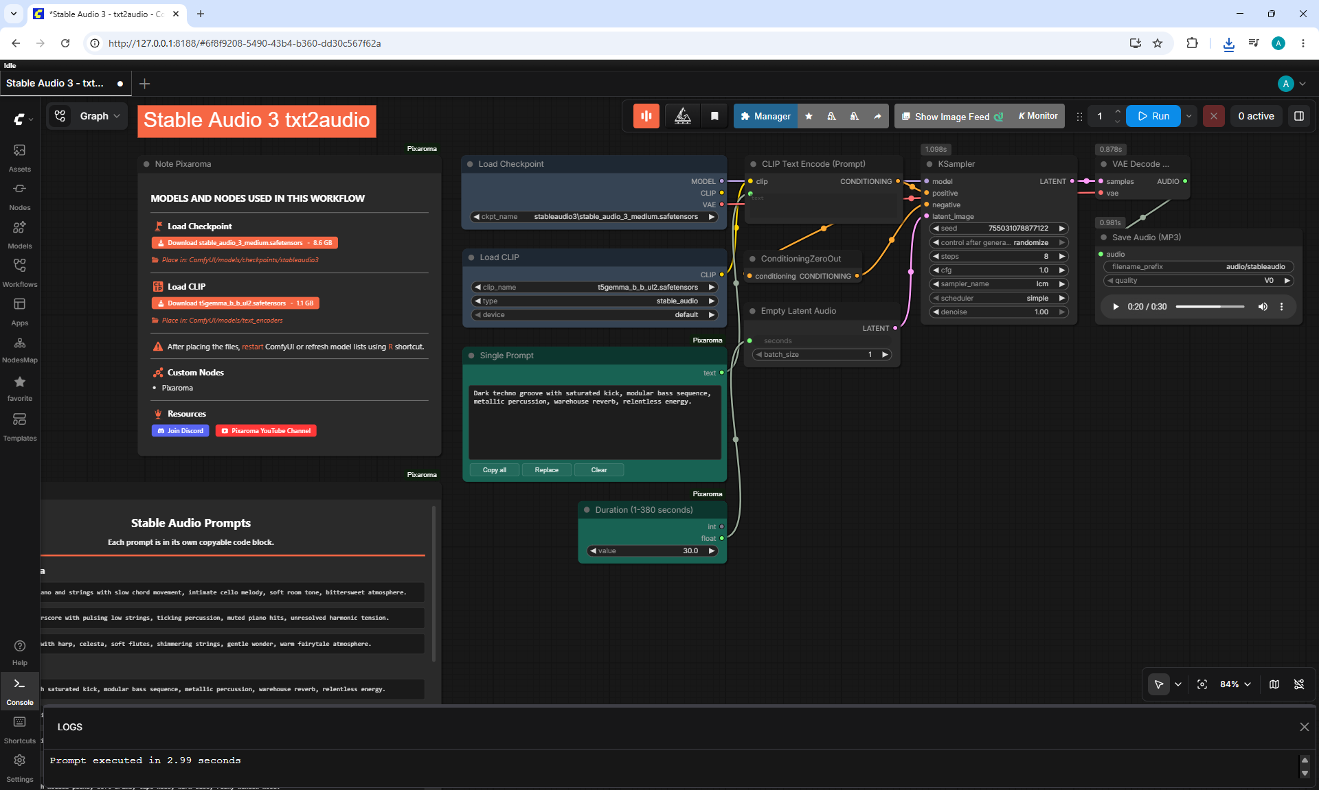The width and height of the screenshot is (1319, 790).
Task: Open the Workflows sidebar panel
Action: [20, 272]
